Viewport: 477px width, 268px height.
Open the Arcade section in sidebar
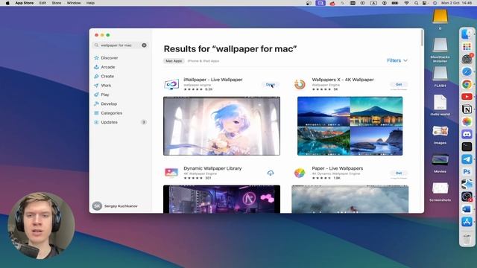(x=104, y=67)
